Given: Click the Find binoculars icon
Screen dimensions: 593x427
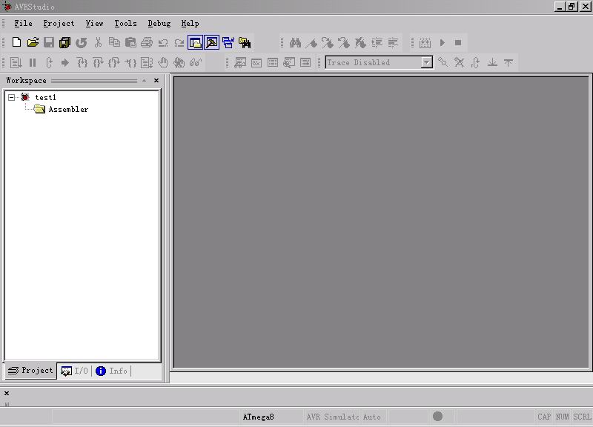Looking at the screenshot, I should click(295, 43).
